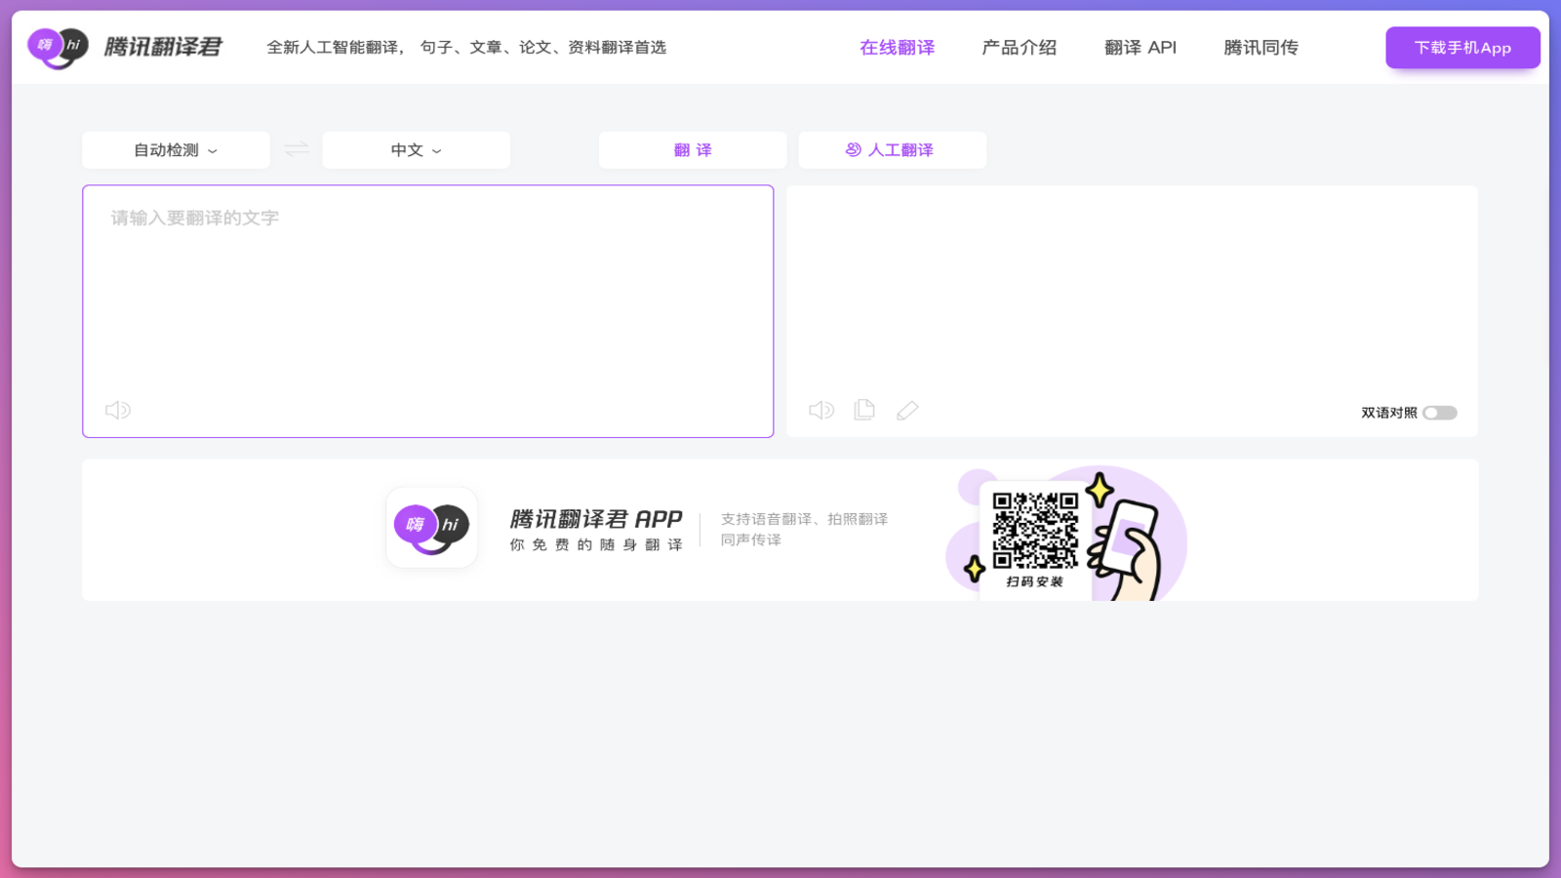The height and width of the screenshot is (878, 1561).
Task: Play source text pronunciation with speaker icon
Action: point(117,409)
